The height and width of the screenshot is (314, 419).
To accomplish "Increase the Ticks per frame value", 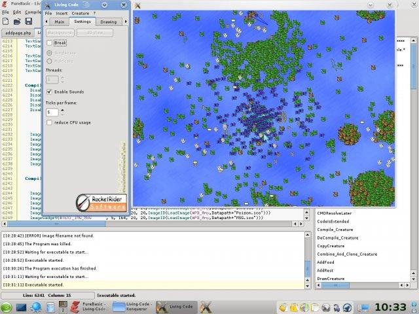I will click(62, 110).
